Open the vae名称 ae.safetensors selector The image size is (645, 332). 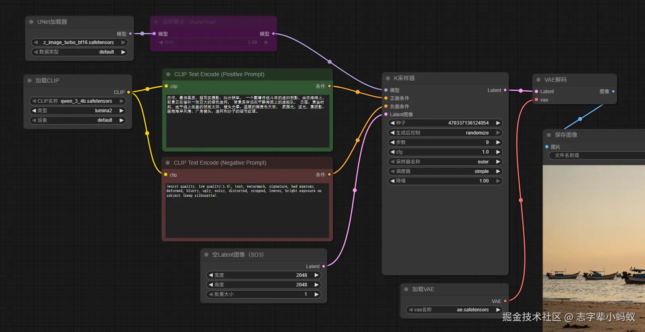pyautogui.click(x=454, y=310)
